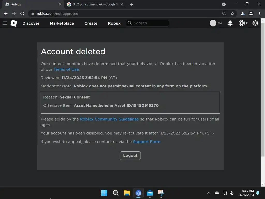
Task: Go forward in browser history
Action: point(14,13)
